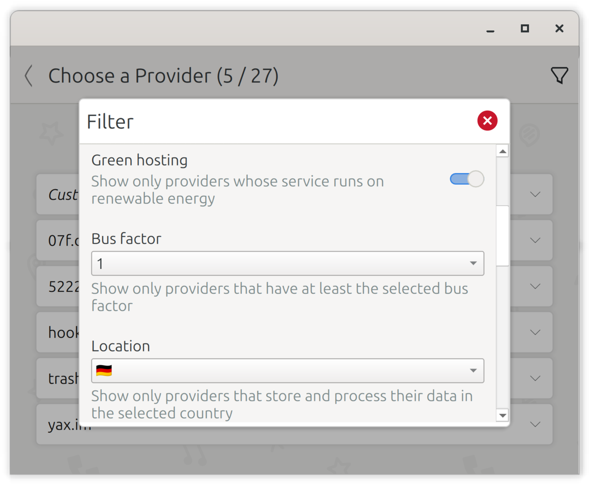Go back using the left chevron
Screen dimensions: 589x484
[29, 76]
